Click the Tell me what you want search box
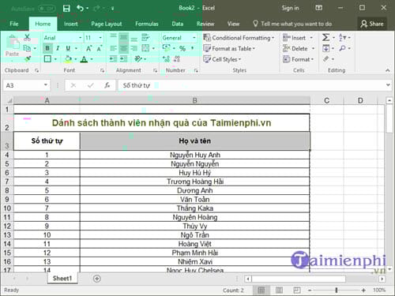Viewport: 395px width, 296px height. [x=292, y=24]
